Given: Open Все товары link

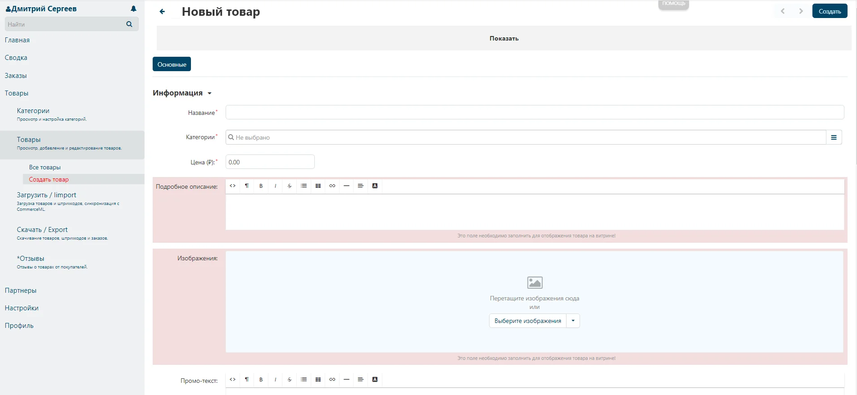Looking at the screenshot, I should click(45, 167).
